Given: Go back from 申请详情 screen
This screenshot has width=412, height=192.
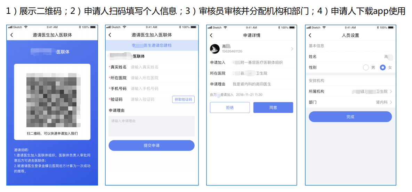Looking at the screenshot, I should click(x=211, y=35).
